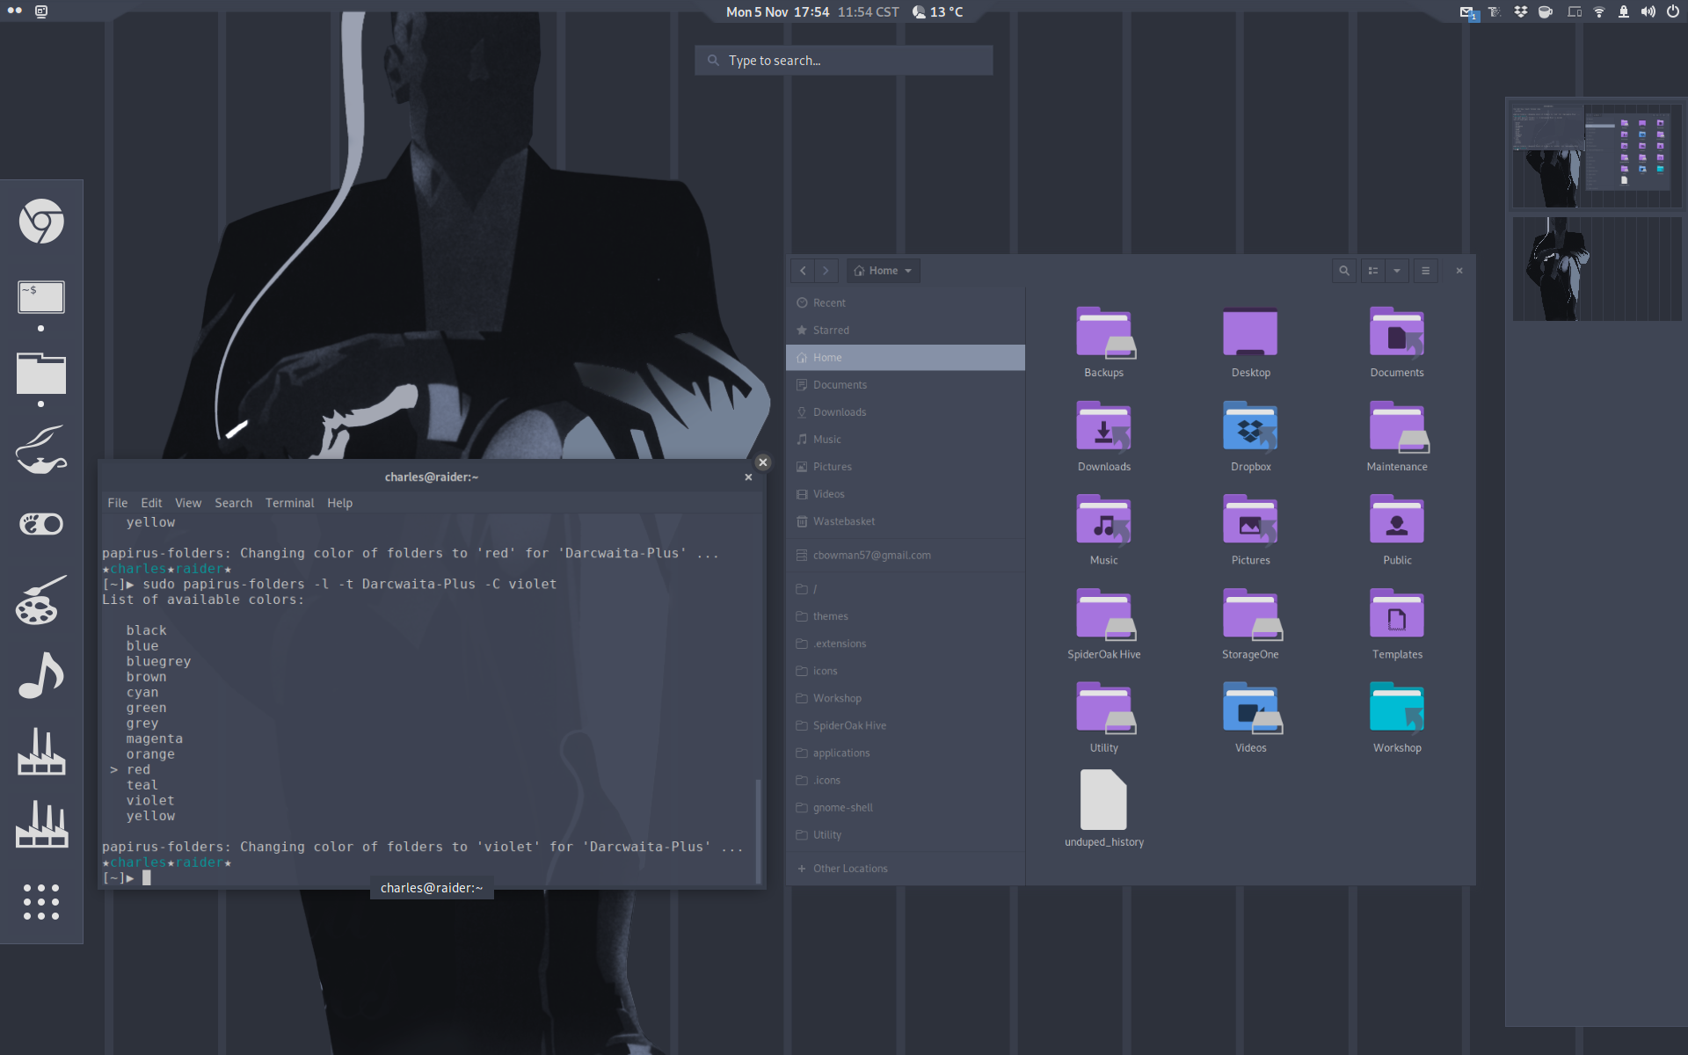This screenshot has width=1688, height=1055.
Task: Open the Search menu in terminal
Action: 234,503
